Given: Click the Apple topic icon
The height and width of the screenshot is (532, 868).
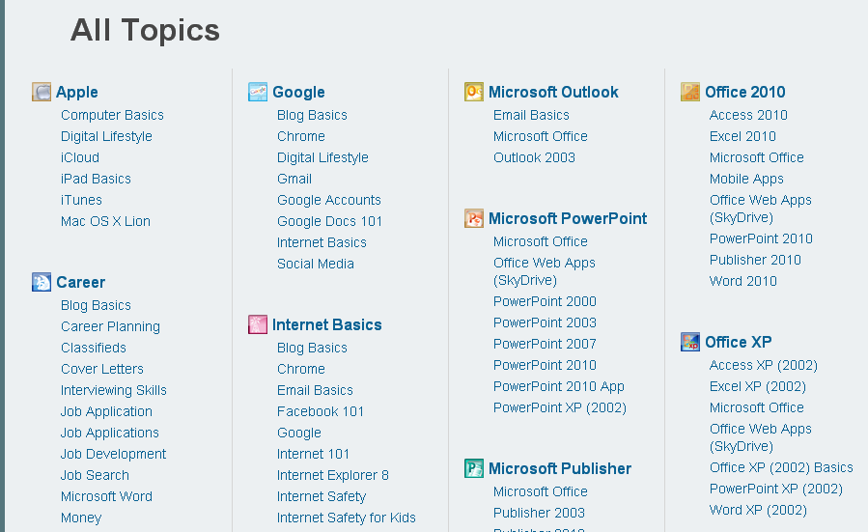Looking at the screenshot, I should [42, 92].
